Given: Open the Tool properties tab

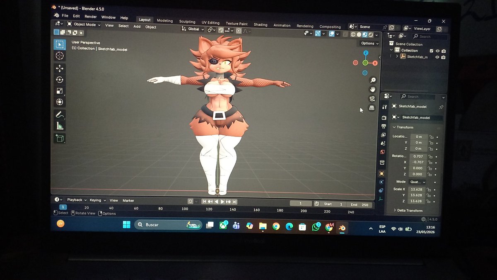Looking at the screenshot, I should pyautogui.click(x=384, y=107).
